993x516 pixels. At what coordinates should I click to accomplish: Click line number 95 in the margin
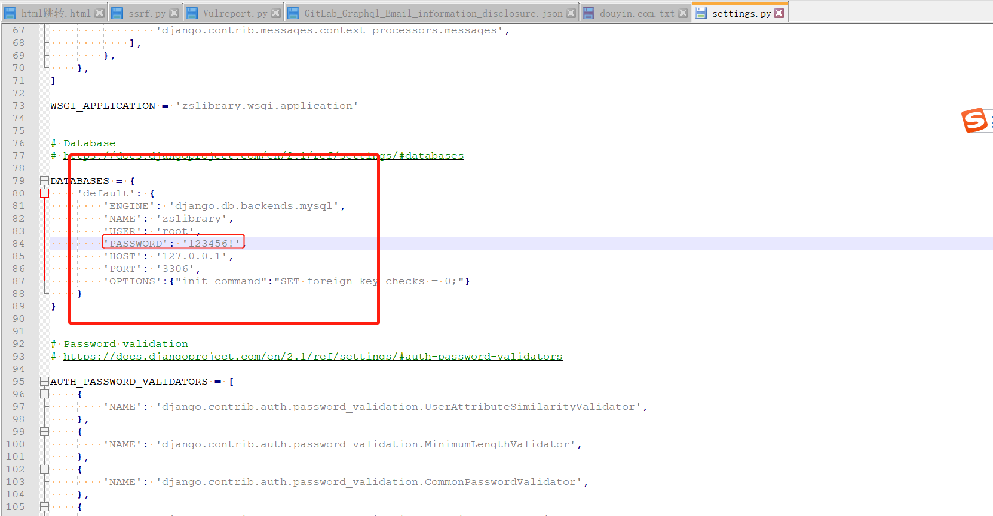click(x=19, y=382)
